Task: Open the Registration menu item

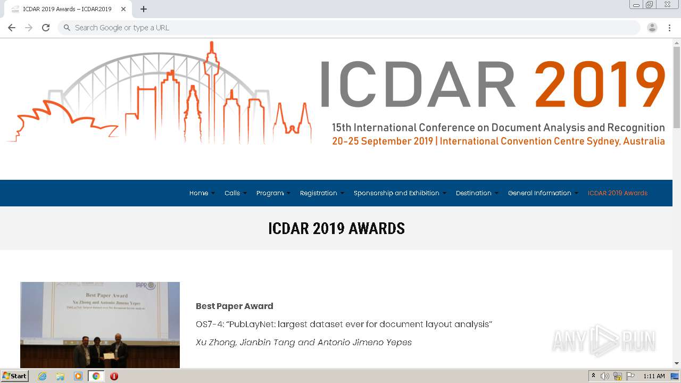Action: [318, 193]
